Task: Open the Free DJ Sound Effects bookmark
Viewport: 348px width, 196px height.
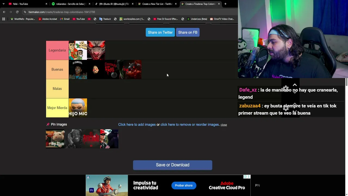Action: [166, 19]
